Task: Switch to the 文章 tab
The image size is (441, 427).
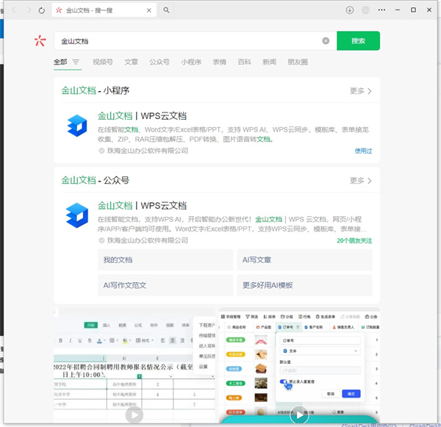Action: (x=131, y=62)
